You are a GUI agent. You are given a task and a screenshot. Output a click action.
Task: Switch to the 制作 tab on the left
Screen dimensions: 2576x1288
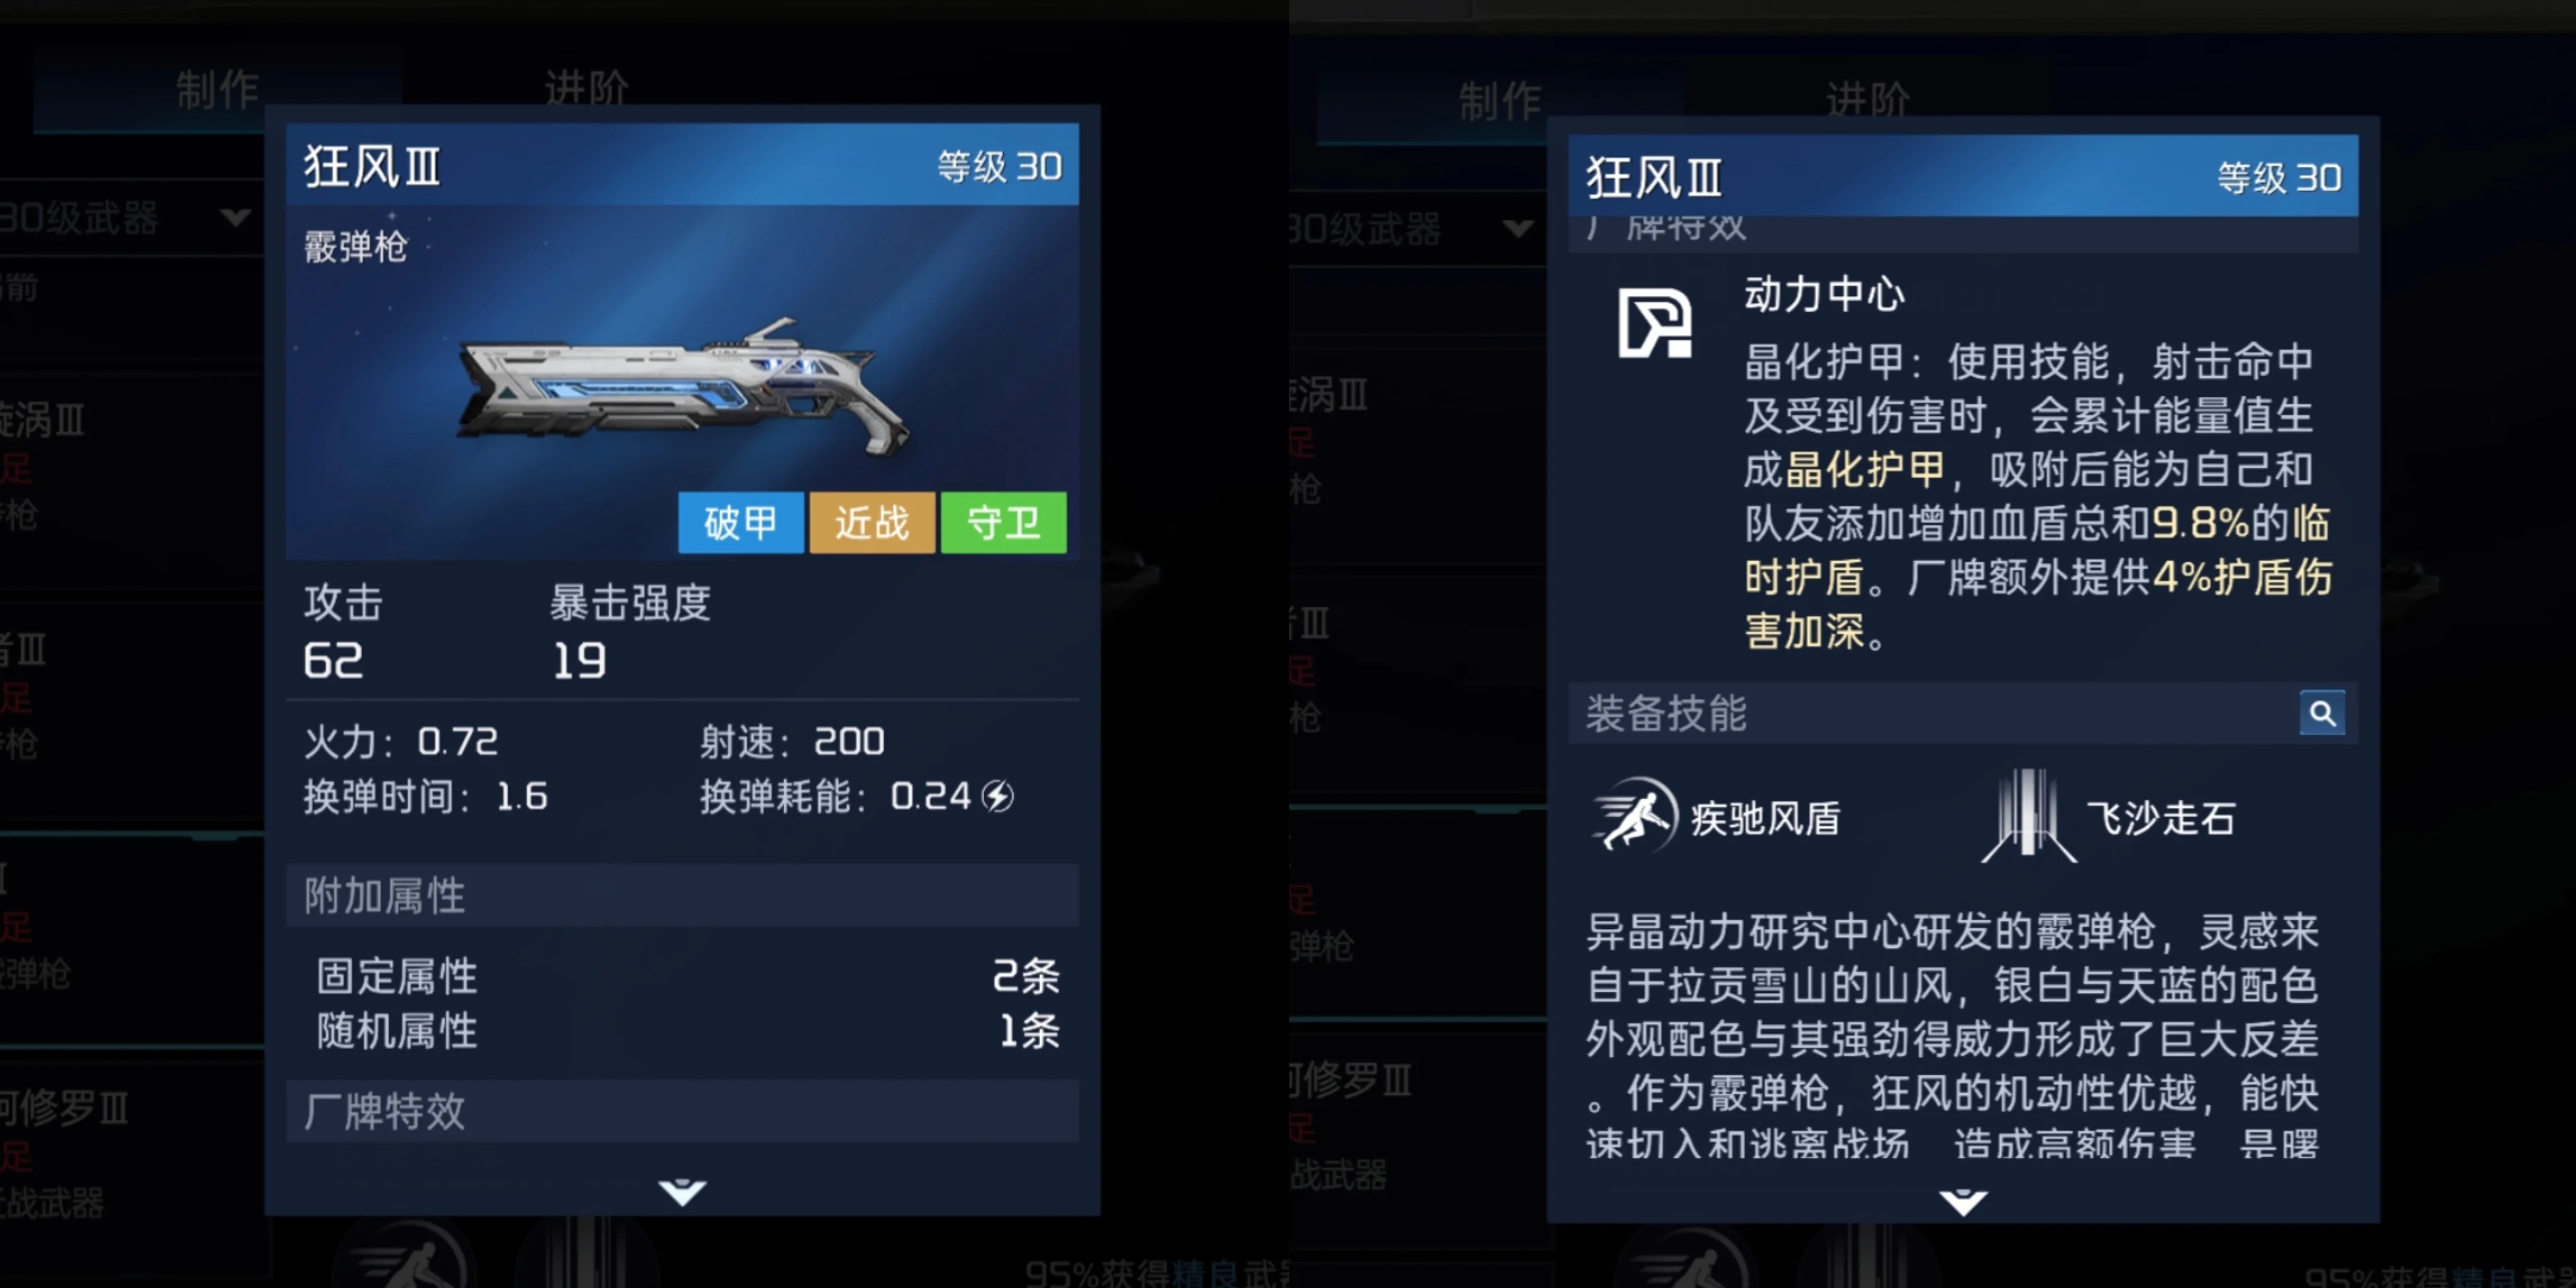[217, 90]
